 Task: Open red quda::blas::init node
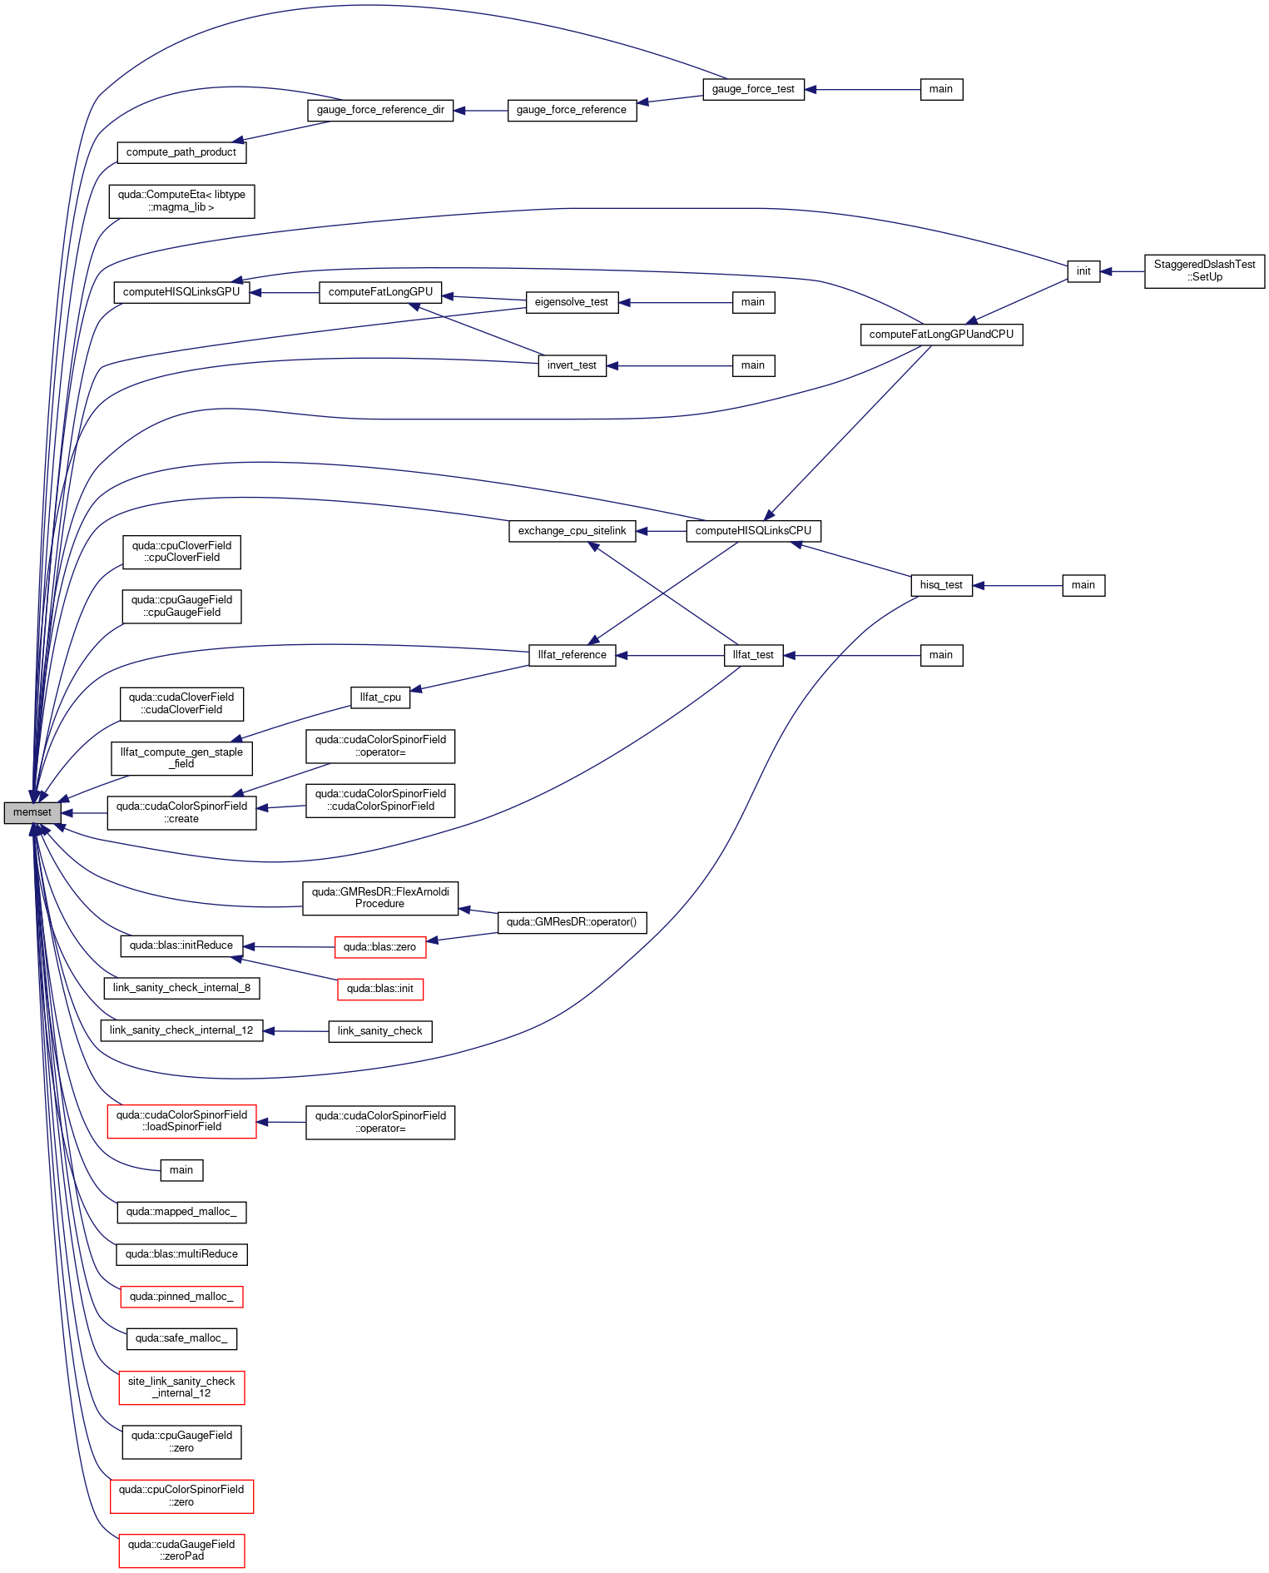[380, 990]
